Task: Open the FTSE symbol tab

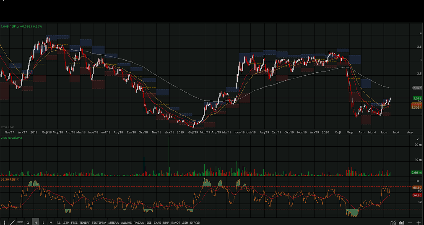Action: 74,222
